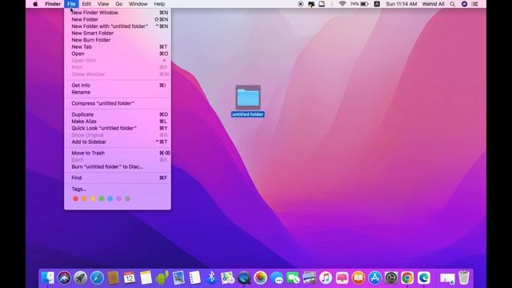Image resolution: width=512 pixels, height=288 pixels.
Task: Choose Move to Trash
Action: (118, 153)
